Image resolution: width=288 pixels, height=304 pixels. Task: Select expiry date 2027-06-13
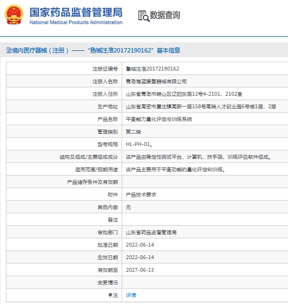click(140, 270)
